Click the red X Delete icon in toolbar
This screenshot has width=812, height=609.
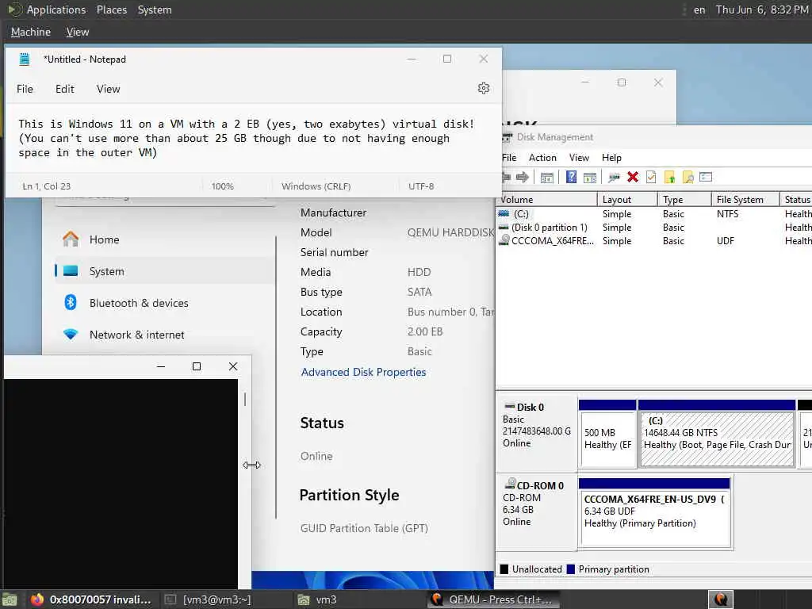click(633, 177)
